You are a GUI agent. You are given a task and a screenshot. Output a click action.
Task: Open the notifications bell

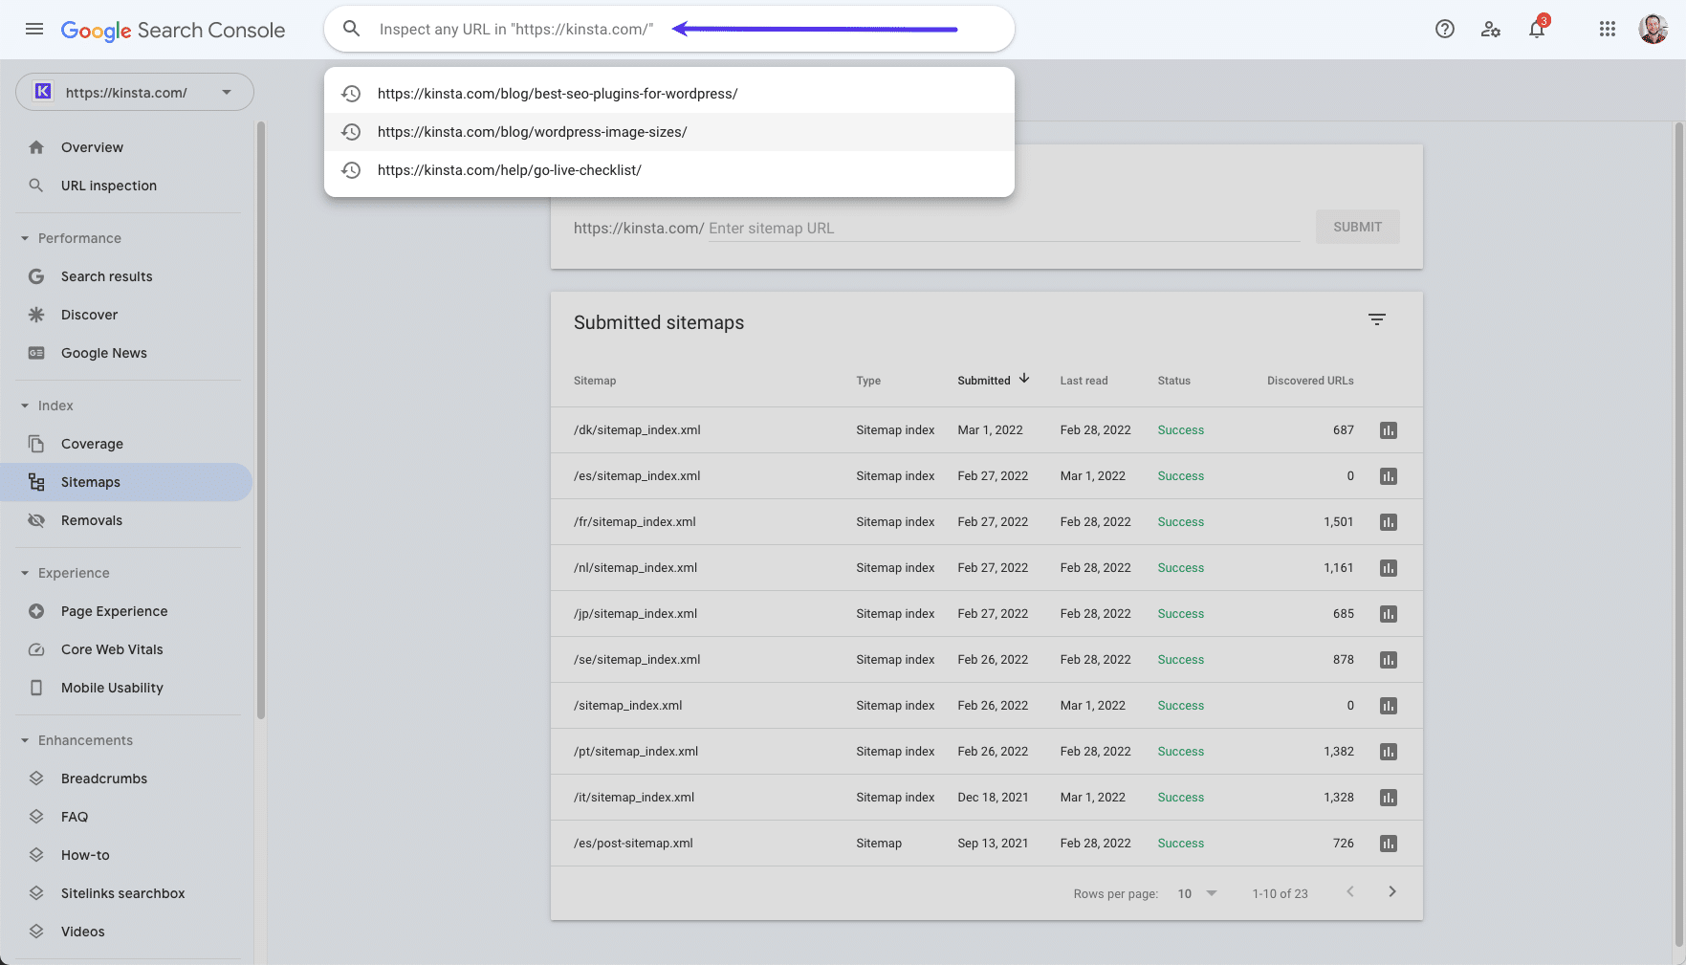pos(1537,29)
